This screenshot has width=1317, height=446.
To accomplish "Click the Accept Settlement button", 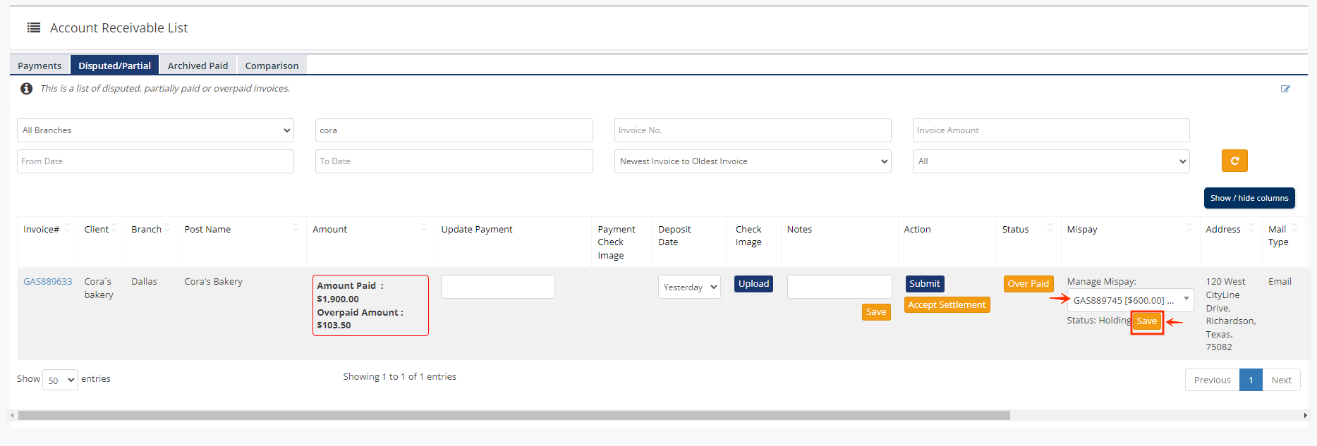I will pos(946,305).
